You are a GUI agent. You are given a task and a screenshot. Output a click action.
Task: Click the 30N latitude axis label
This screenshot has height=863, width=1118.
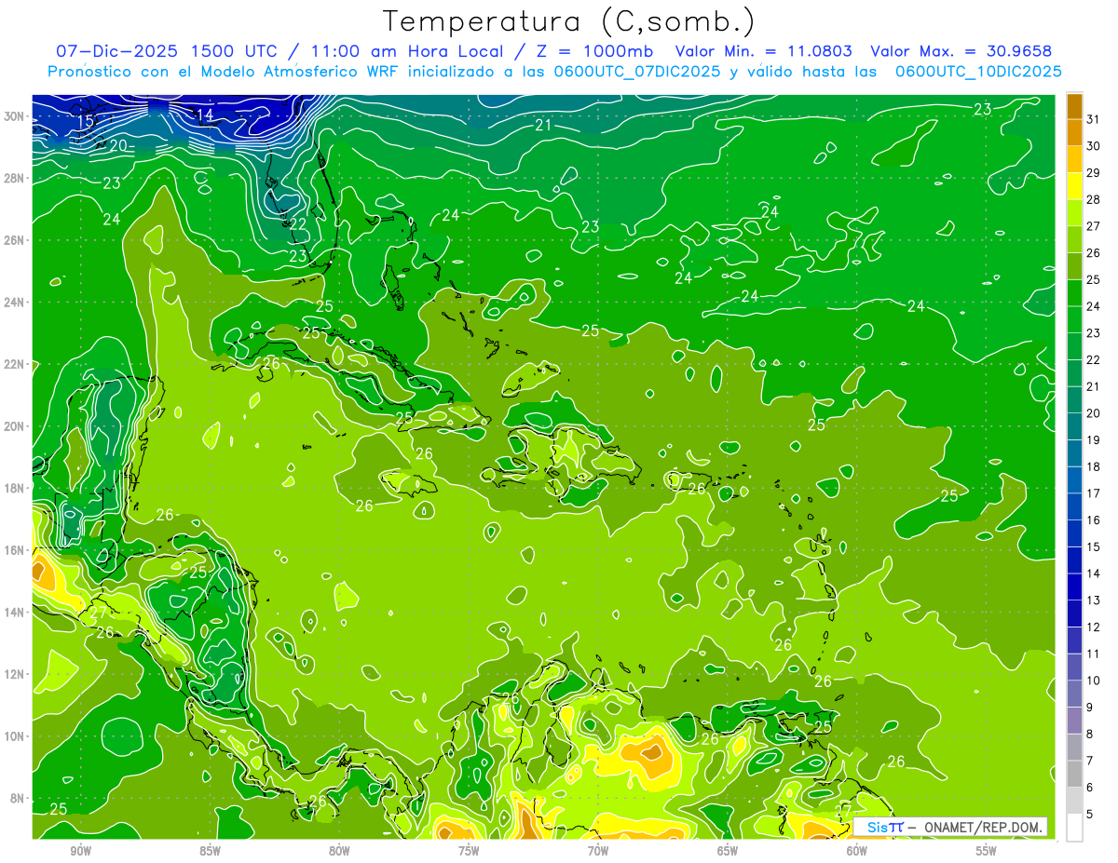[x=15, y=116]
